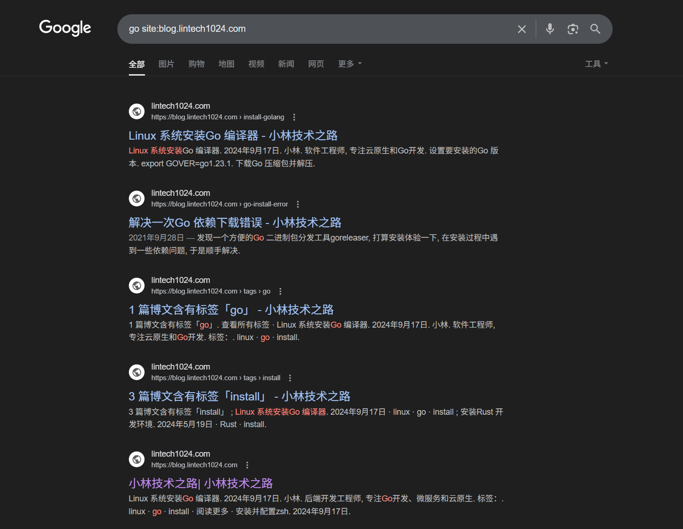Open more options for tags › install result

pos(290,378)
